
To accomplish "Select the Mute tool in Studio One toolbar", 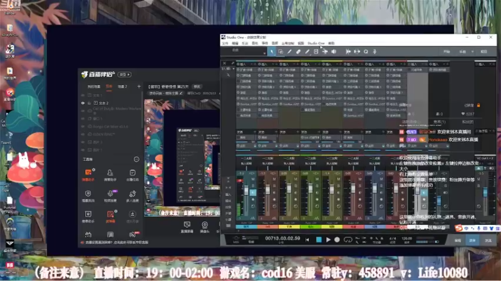I will [316, 52].
